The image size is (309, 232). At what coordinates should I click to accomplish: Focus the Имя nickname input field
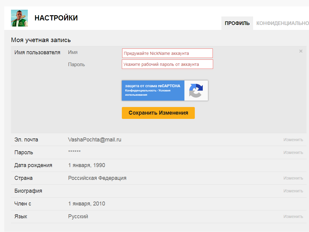pyautogui.click(x=167, y=53)
